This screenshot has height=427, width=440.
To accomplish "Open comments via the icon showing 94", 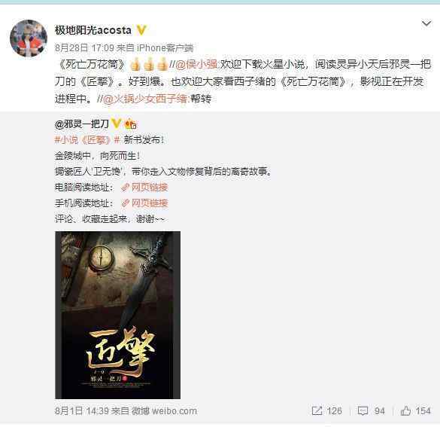I will point(363,411).
